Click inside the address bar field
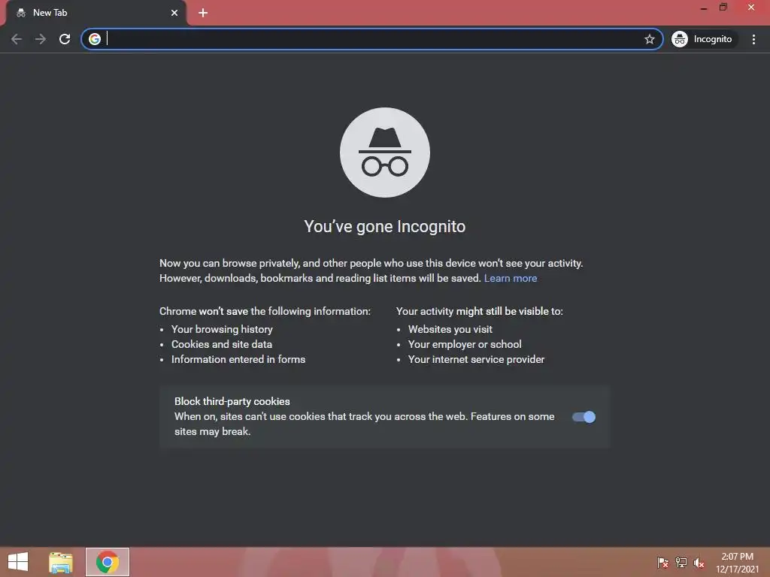Viewport: 770px width, 577px height. click(371, 39)
